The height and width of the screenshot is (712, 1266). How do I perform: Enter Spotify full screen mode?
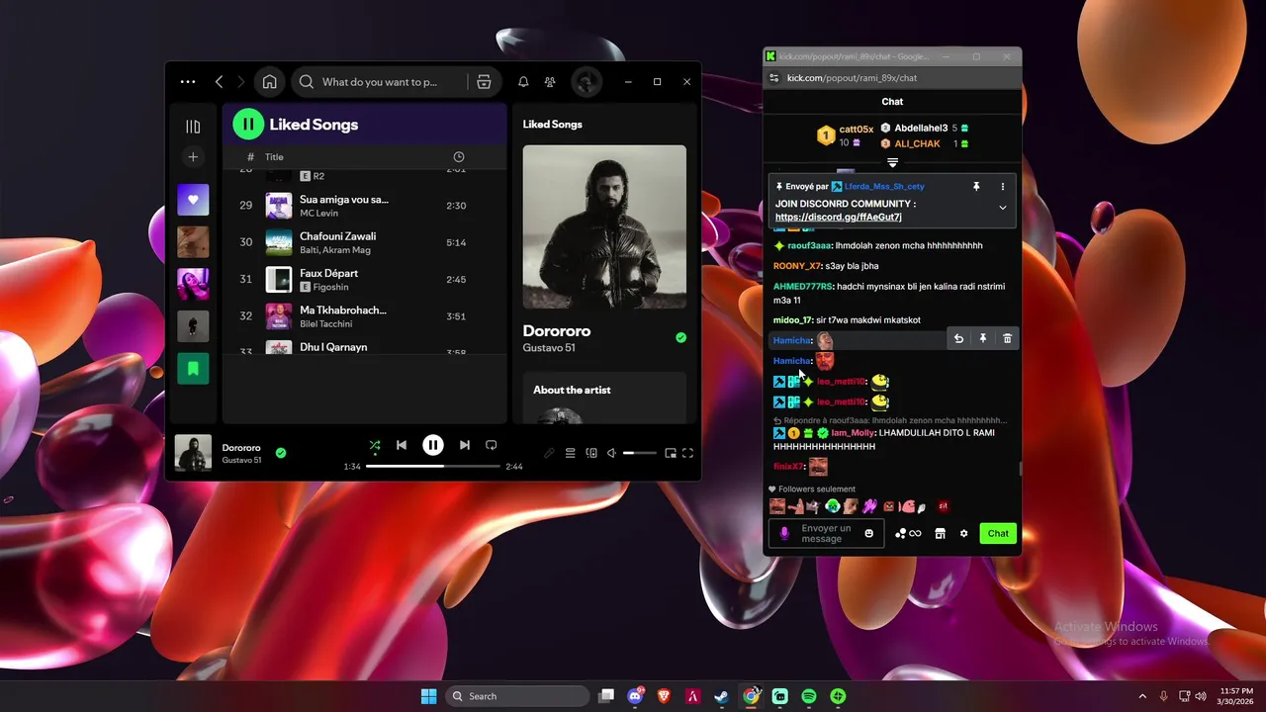(688, 453)
